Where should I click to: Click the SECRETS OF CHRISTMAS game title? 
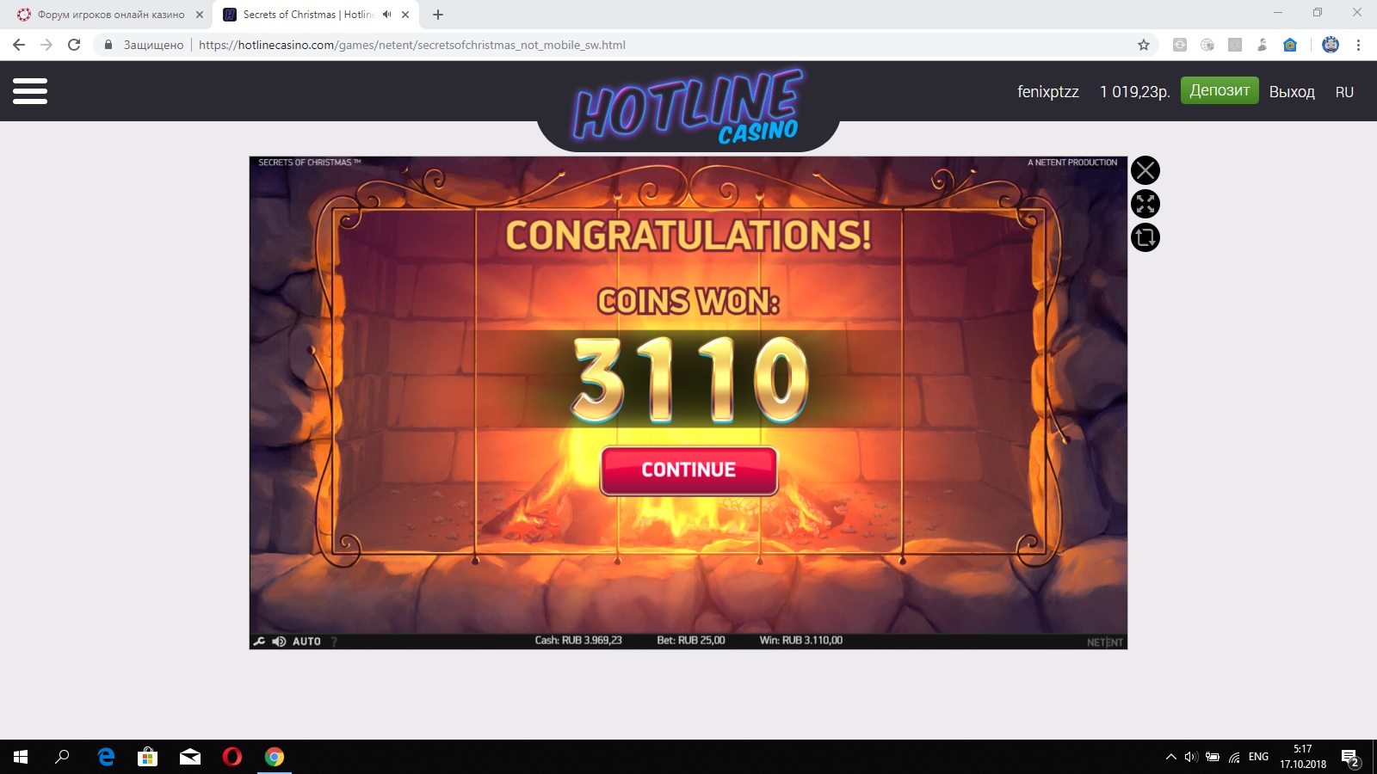pyautogui.click(x=310, y=163)
